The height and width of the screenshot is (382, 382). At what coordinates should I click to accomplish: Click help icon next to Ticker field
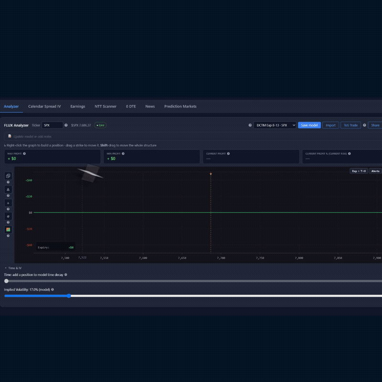coord(66,125)
